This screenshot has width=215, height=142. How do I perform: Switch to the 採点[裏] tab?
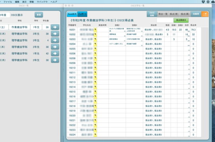(185, 14)
